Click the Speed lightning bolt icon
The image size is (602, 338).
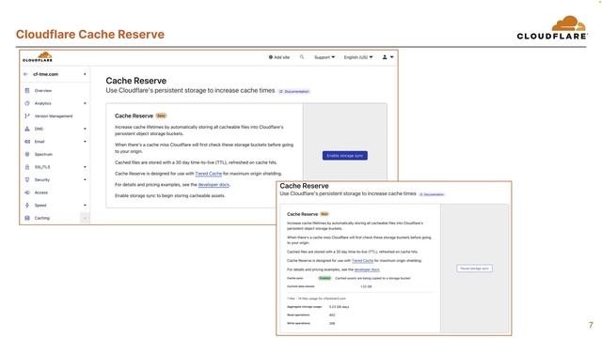(x=27, y=206)
